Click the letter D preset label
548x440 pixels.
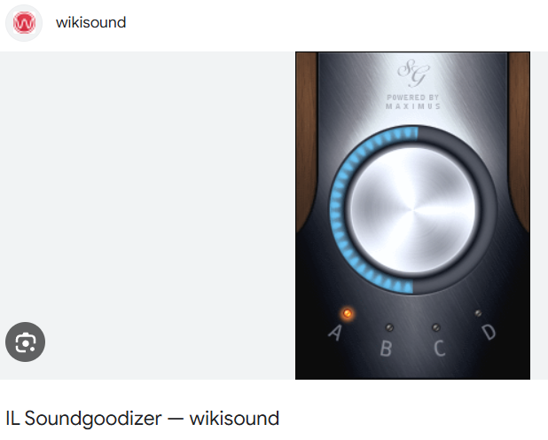[489, 333]
